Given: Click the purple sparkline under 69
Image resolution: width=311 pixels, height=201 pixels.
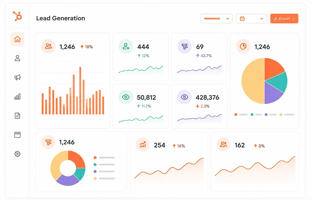Looking at the screenshot, I should [x=199, y=70].
